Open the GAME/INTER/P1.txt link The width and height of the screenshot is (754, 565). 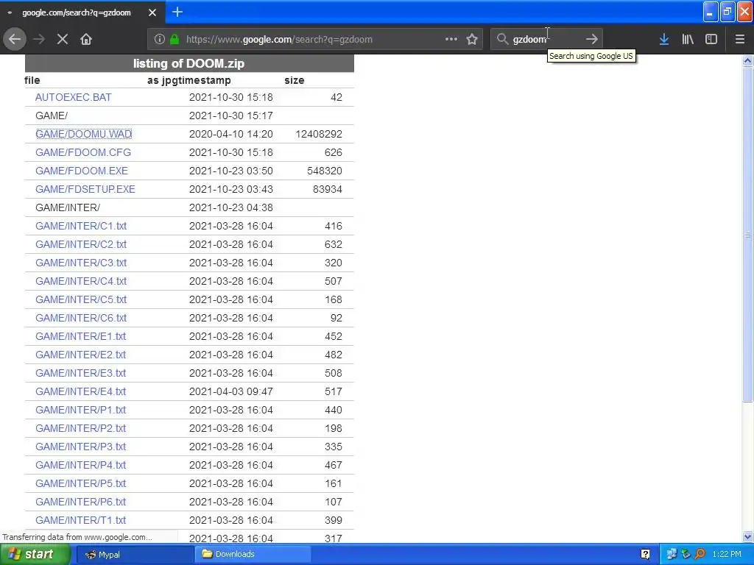pyautogui.click(x=81, y=410)
